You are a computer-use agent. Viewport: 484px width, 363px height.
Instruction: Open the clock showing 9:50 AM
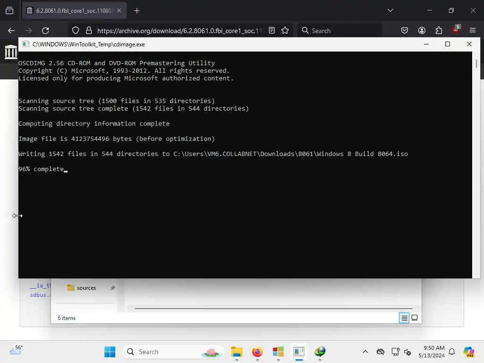pyautogui.click(x=431, y=352)
